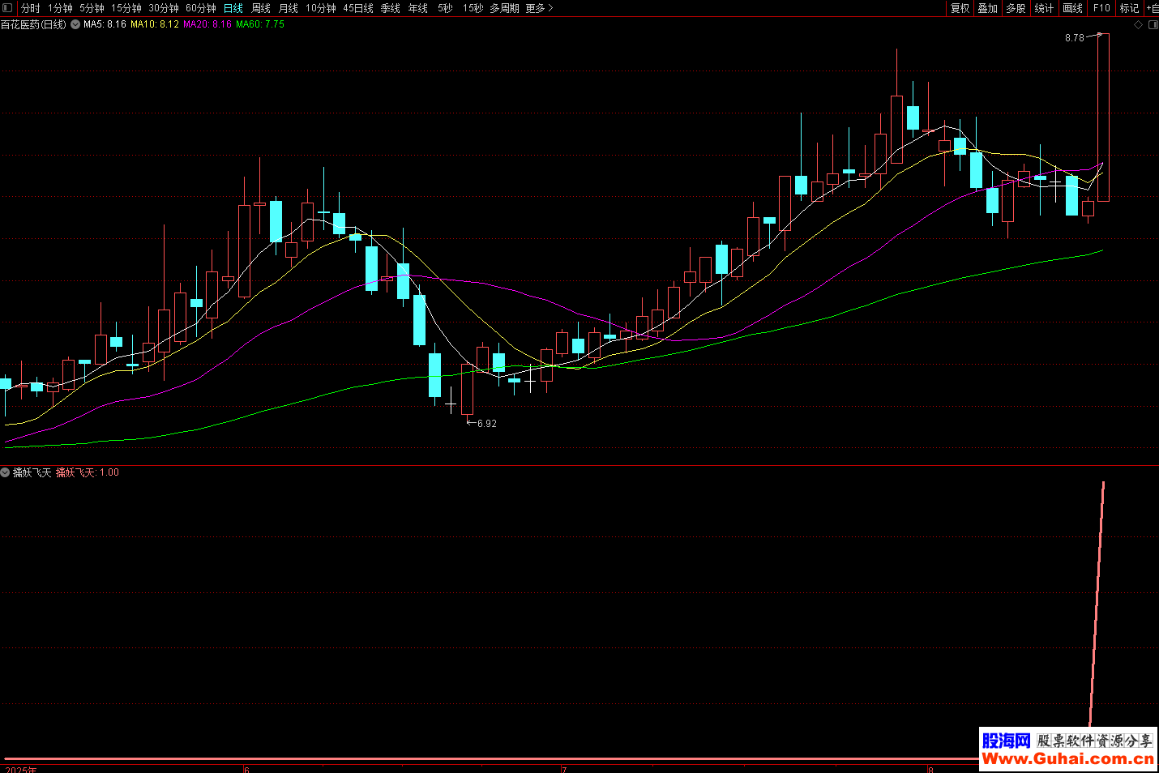The image size is (1159, 773).
Task: Switch to 月线 monthly chart
Action: 289,8
